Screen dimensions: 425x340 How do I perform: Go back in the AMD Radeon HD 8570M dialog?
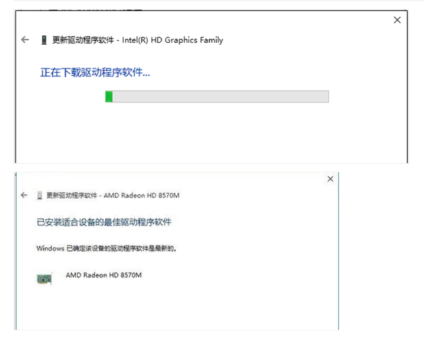coord(24,195)
